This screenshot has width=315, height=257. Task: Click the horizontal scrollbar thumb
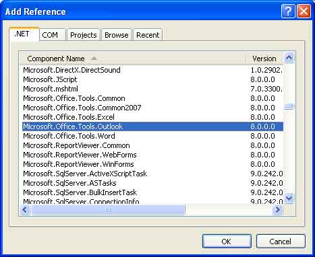pyautogui.click(x=108, y=210)
